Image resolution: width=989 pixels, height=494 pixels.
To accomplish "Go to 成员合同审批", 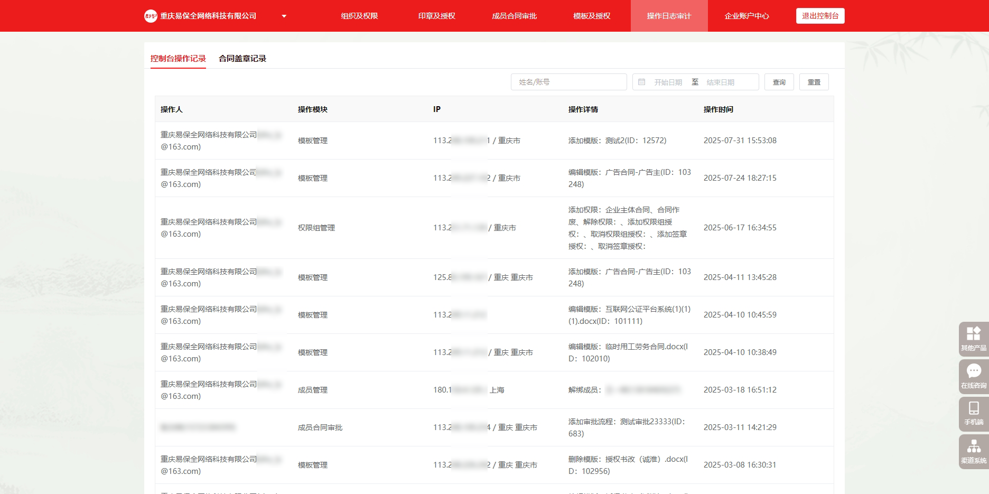I will click(x=514, y=16).
